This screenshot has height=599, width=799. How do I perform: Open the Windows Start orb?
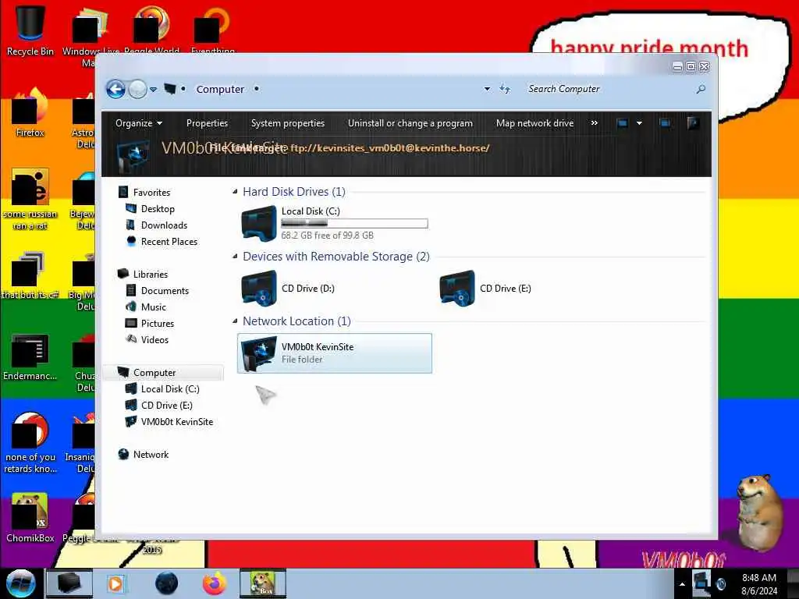pos(21,583)
